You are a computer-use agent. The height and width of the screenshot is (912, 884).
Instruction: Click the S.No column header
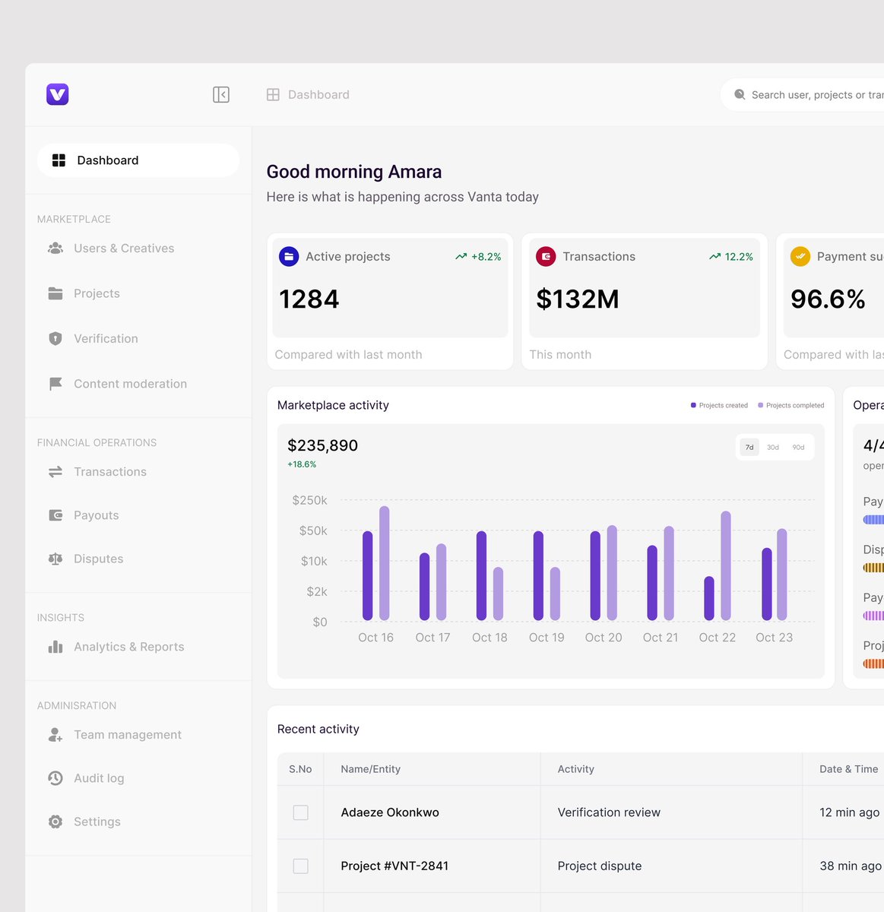tap(300, 769)
